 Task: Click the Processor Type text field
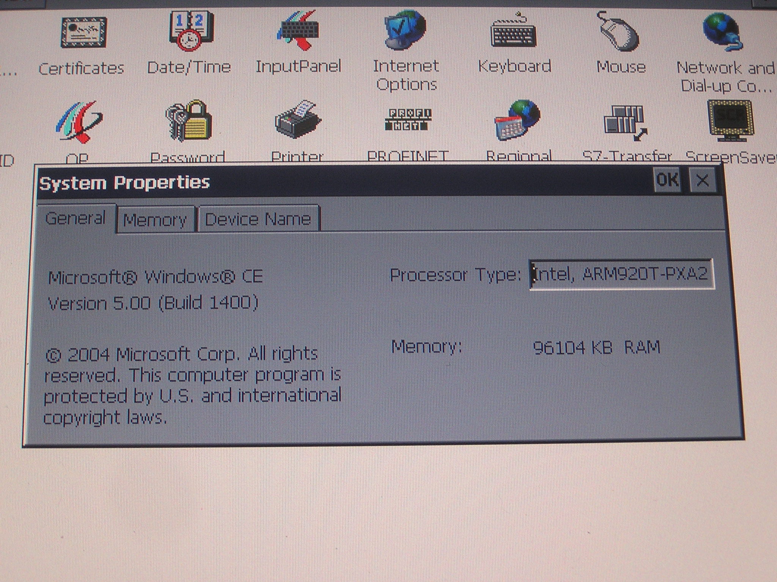[x=621, y=274]
